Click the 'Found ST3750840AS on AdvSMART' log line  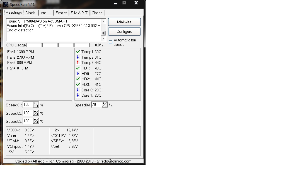coord(37,21)
